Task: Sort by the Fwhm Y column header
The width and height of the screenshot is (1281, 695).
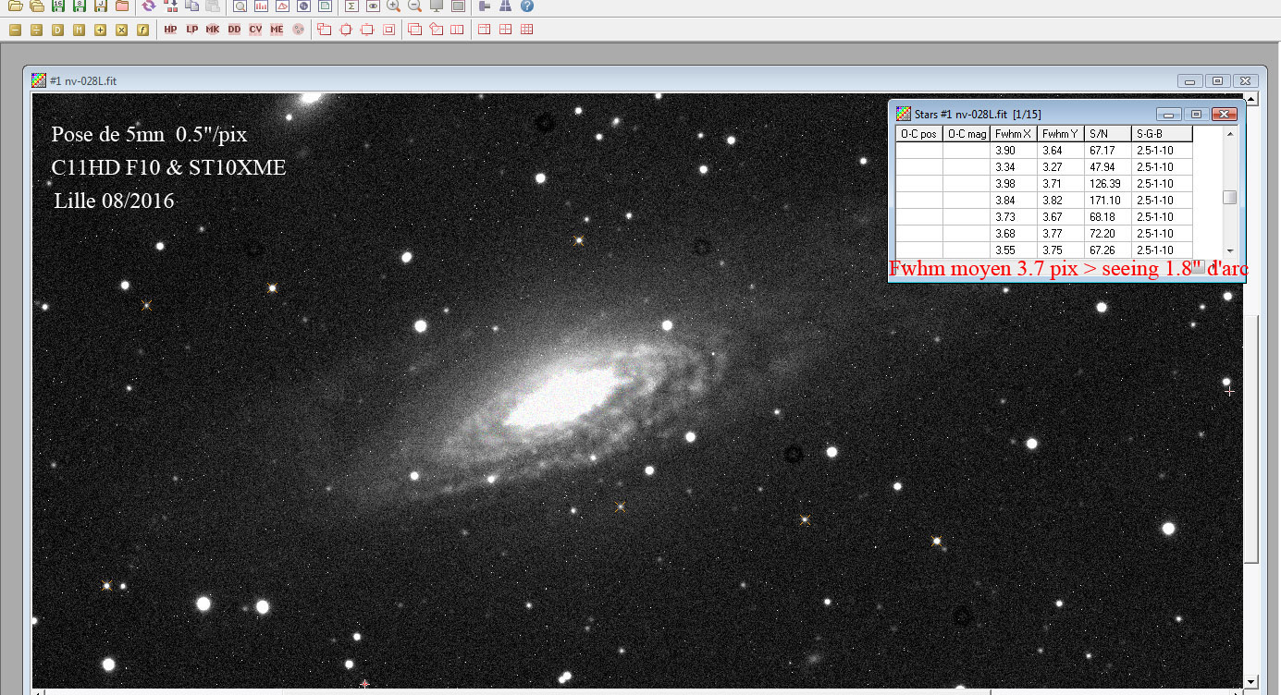Action: point(1061,134)
